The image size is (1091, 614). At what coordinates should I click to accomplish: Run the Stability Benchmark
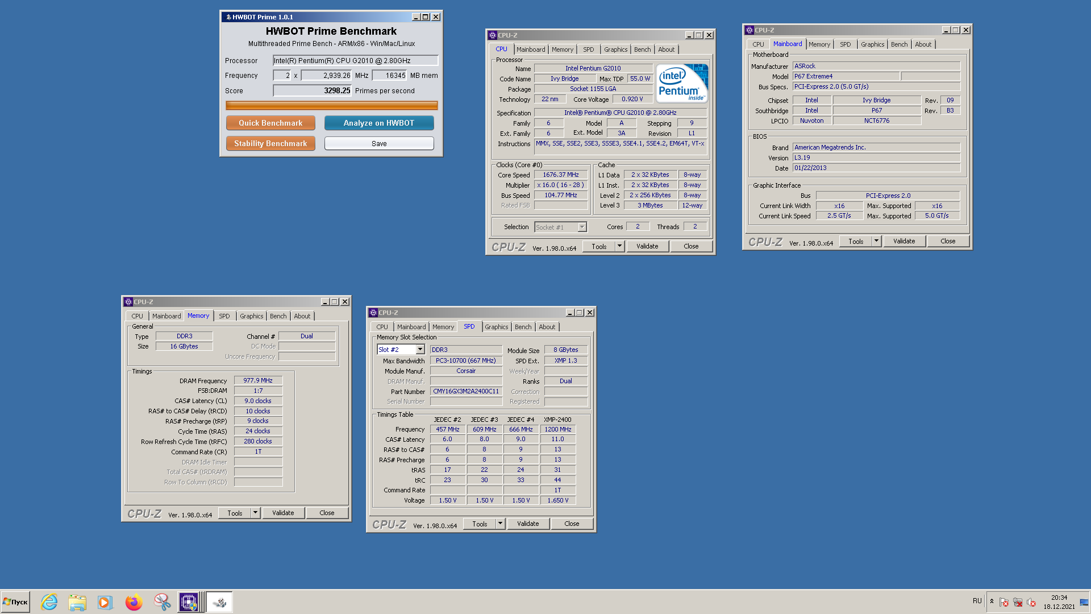click(270, 143)
